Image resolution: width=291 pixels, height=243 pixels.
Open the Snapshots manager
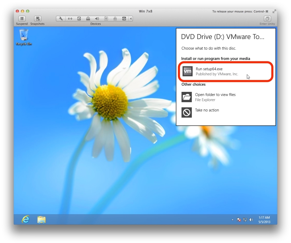tap(37, 19)
